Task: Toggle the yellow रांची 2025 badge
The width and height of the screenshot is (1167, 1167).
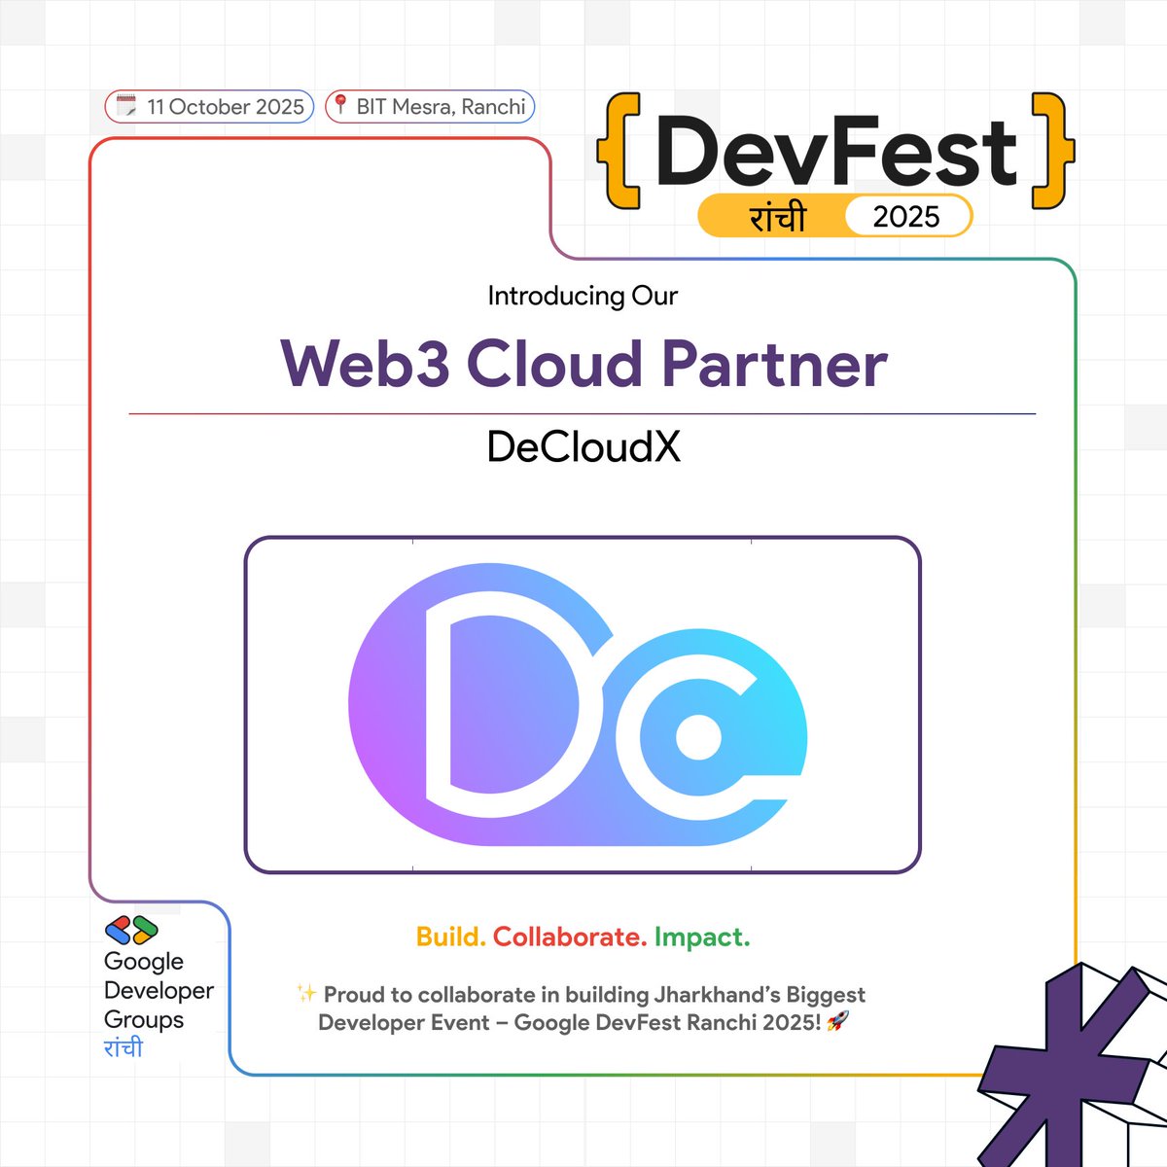Action: (836, 217)
